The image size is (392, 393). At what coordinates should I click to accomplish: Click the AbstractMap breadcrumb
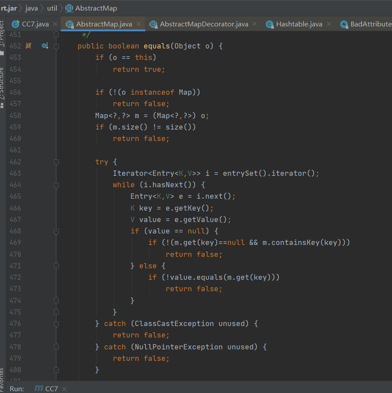point(96,8)
